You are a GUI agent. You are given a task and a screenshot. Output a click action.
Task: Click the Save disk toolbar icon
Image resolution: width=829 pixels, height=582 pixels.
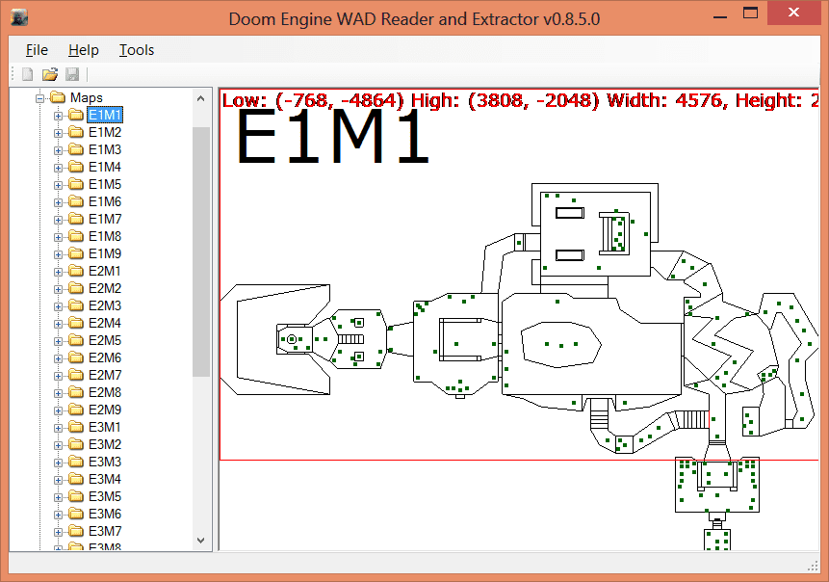pos(72,74)
